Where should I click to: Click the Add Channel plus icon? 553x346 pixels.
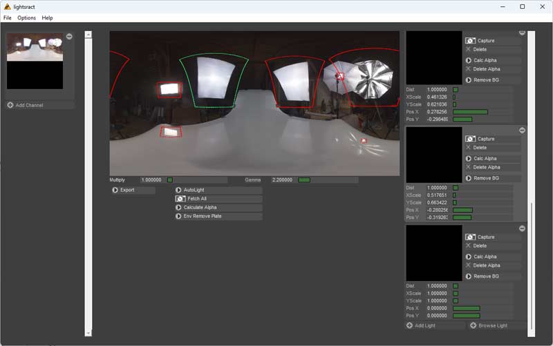(10, 105)
